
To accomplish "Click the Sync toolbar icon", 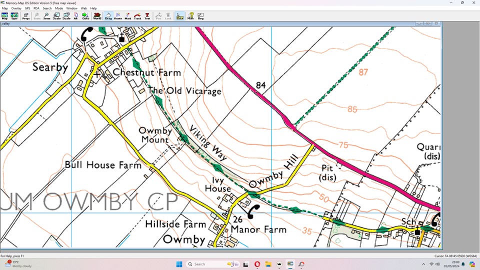I will pyautogui.click(x=14, y=16).
